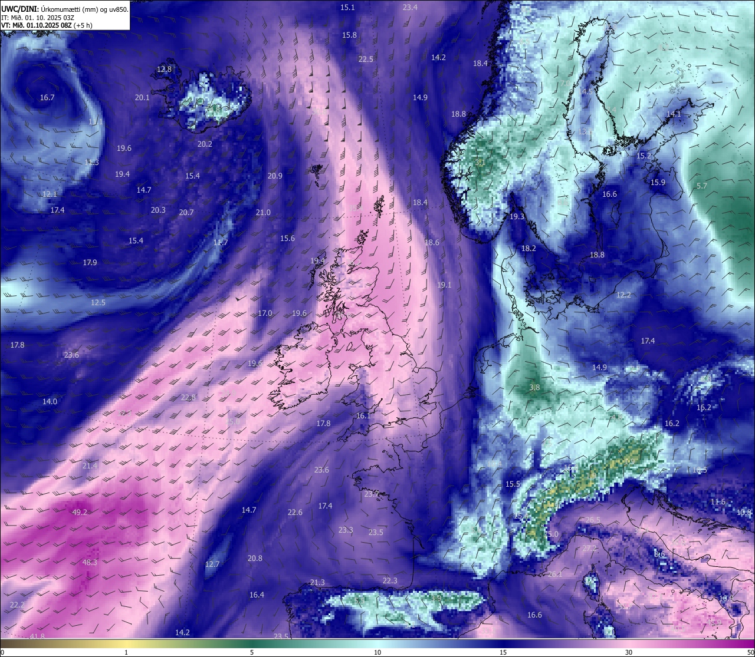This screenshot has width=755, height=657.
Task: Click the map value 20.2
Action: tap(205, 144)
